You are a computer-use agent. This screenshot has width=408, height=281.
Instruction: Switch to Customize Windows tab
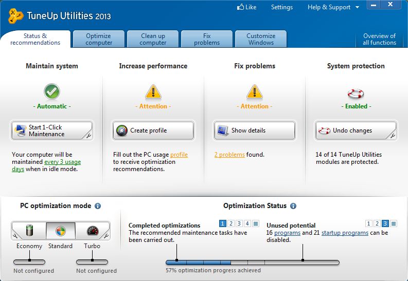(261, 39)
